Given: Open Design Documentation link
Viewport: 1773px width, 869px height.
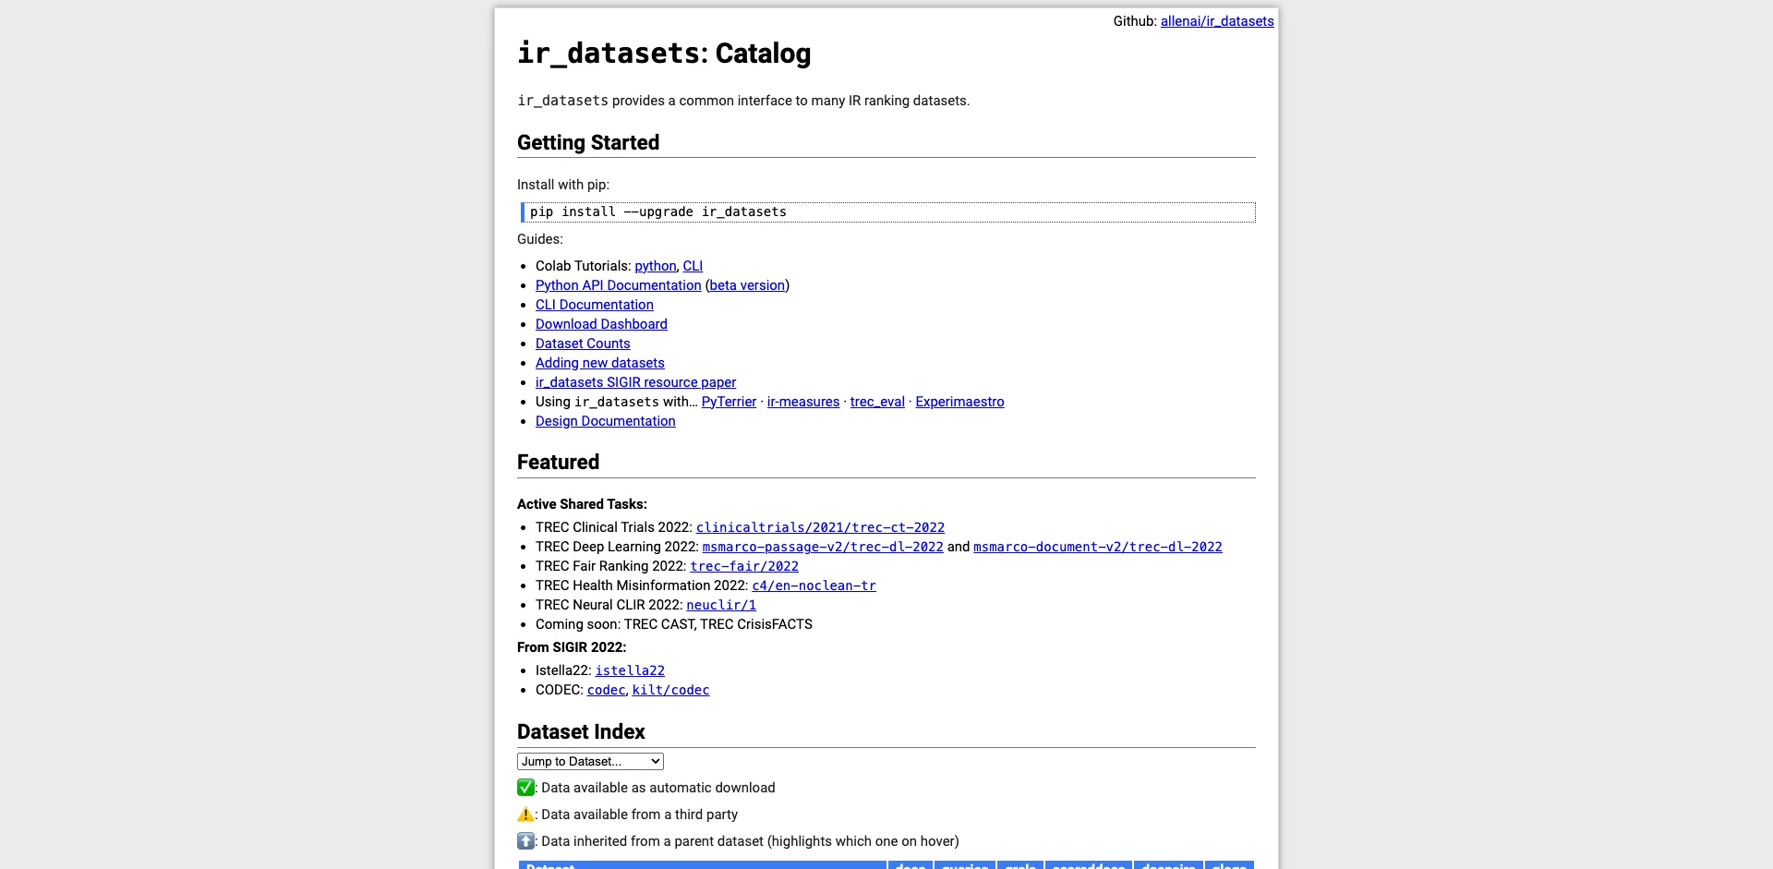Looking at the screenshot, I should point(606,421).
